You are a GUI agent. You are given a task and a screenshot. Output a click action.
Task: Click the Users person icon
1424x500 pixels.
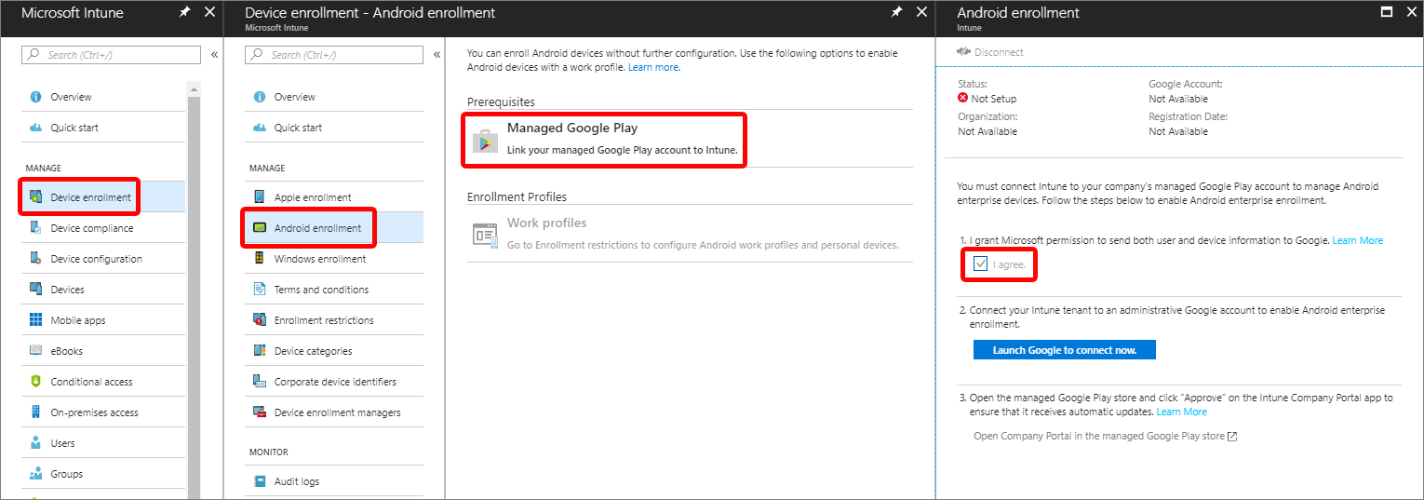pyautogui.click(x=35, y=443)
